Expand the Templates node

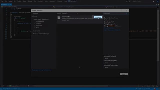[35, 25]
